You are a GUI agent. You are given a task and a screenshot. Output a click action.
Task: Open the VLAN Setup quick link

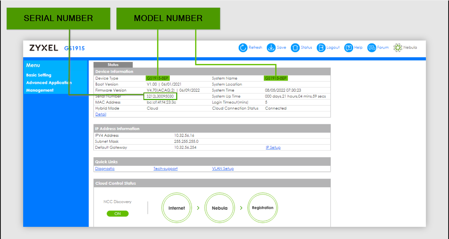click(x=223, y=169)
